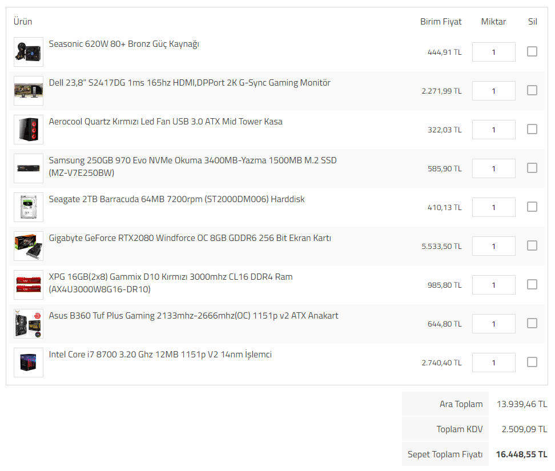Select the 2.271,99 TL price
Image resolution: width=555 pixels, height=471 pixels.
441,91
